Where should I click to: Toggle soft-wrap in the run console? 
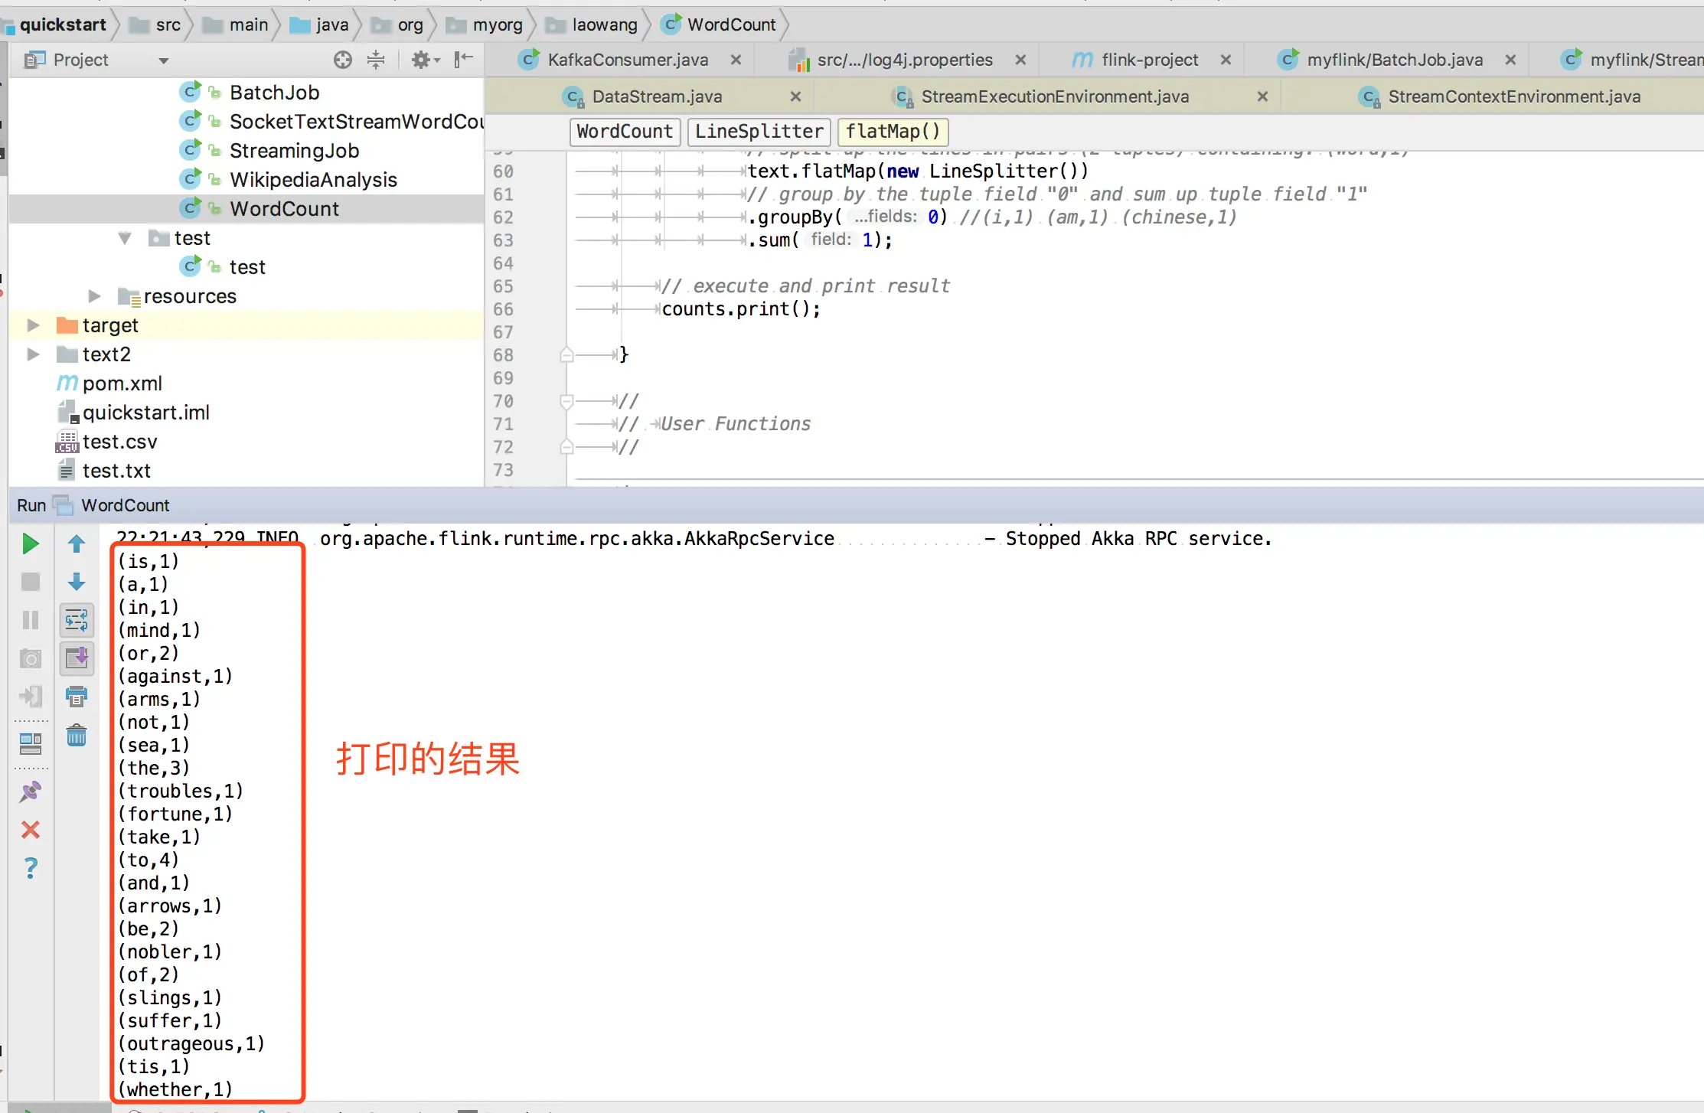(77, 620)
